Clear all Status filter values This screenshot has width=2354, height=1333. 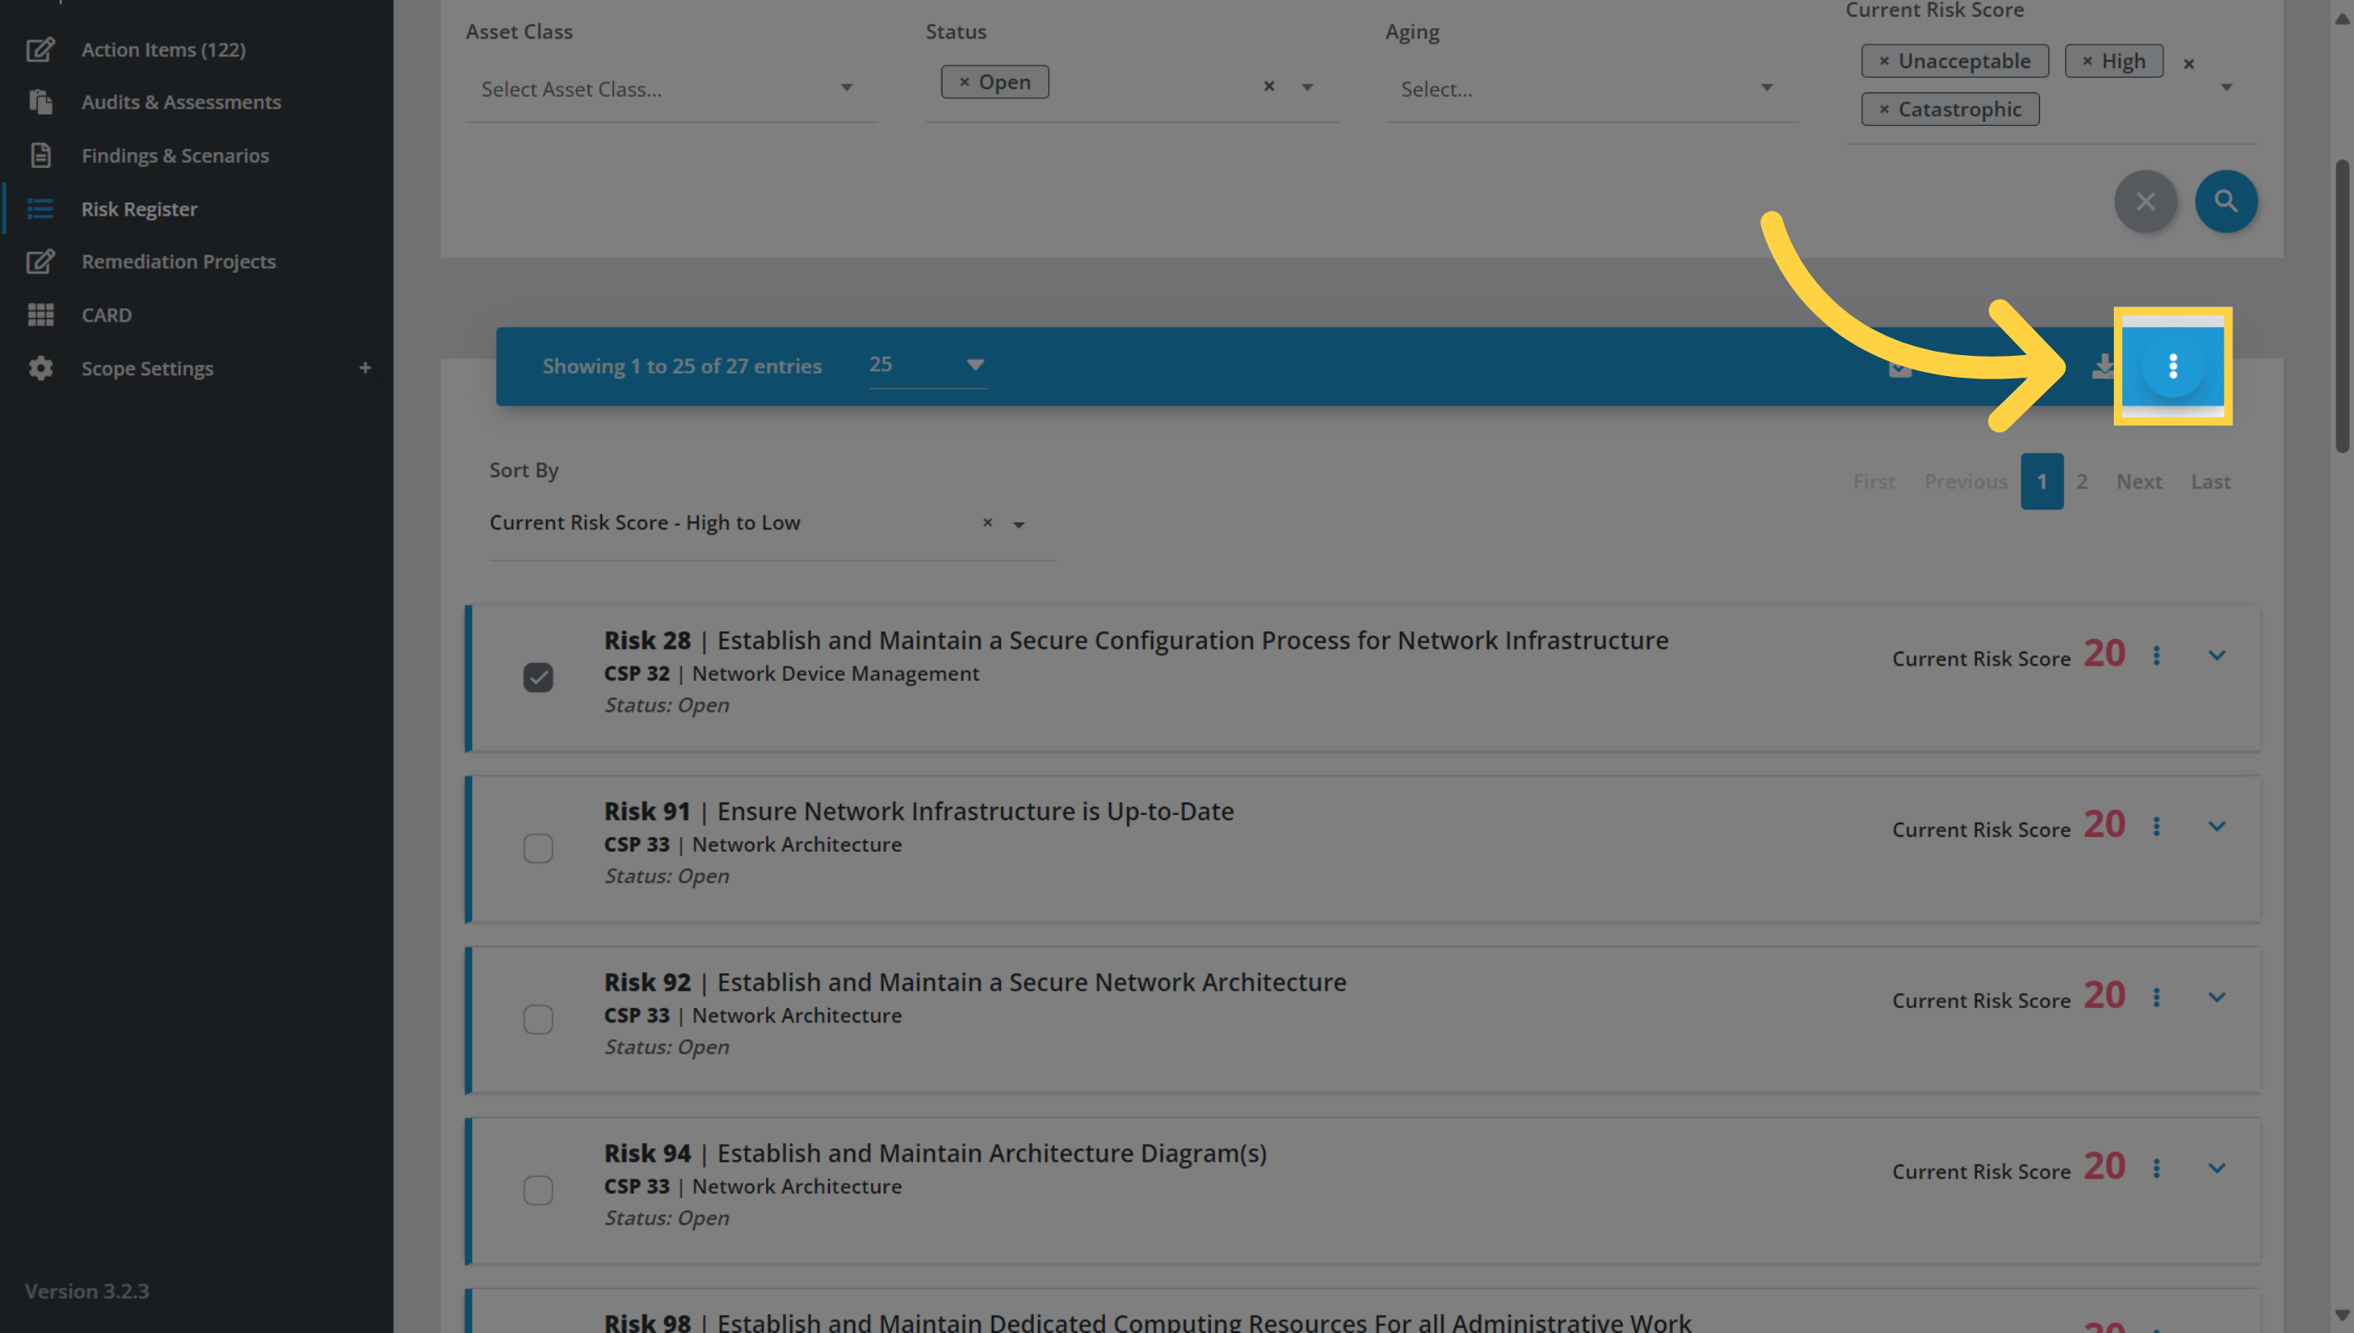[x=1269, y=86]
